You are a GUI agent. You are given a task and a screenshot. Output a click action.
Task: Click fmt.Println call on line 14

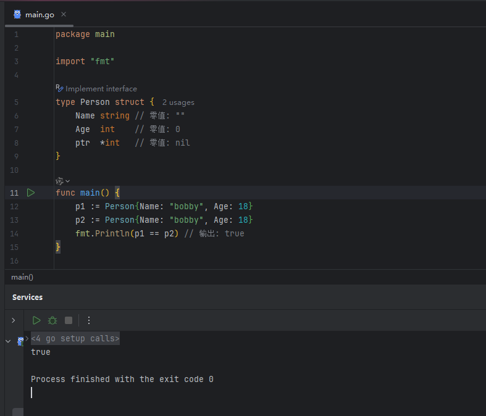tap(127, 234)
